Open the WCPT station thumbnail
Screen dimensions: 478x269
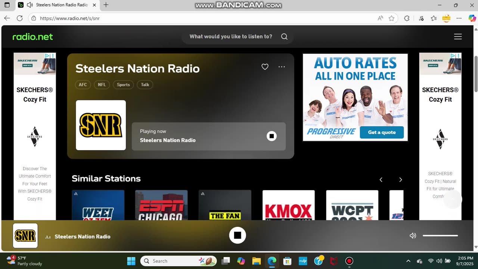[352, 205]
